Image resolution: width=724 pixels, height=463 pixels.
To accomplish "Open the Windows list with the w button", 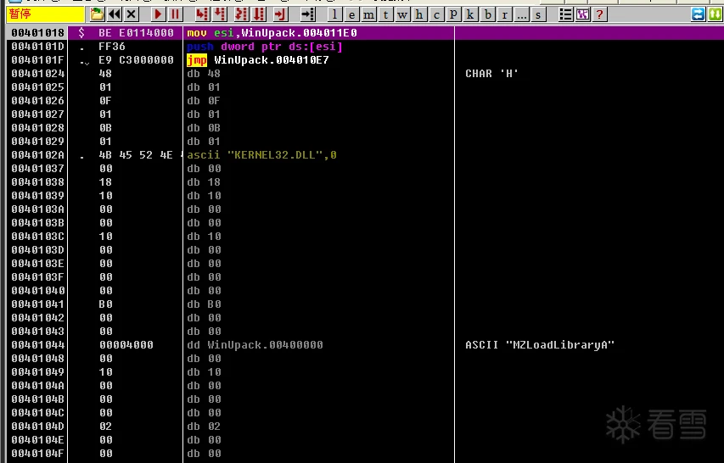I will click(x=402, y=14).
